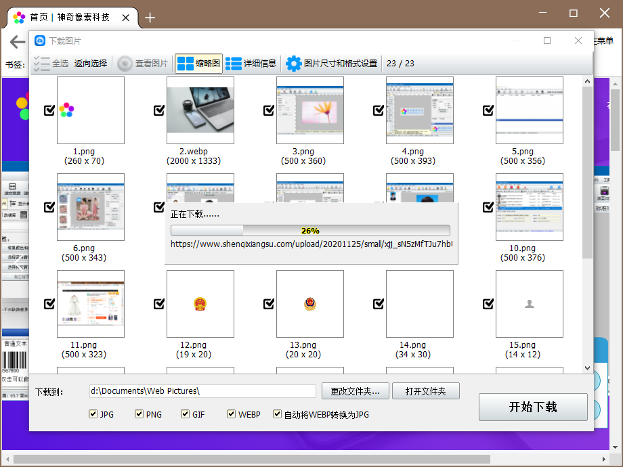Screen dimensions: 623x467
Task: Click the browser back arrow
Action: pos(17,42)
